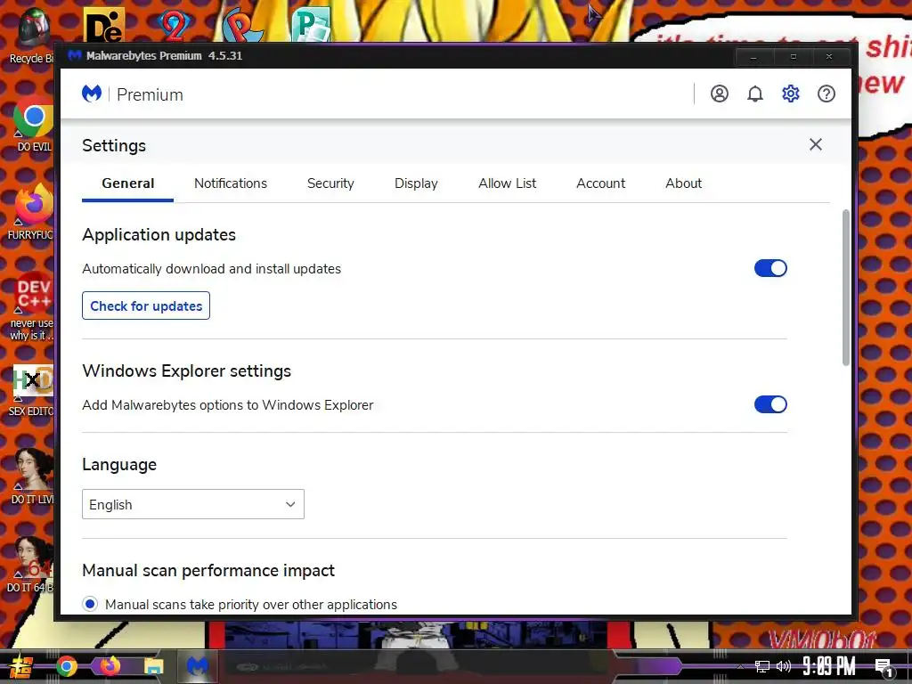Disable automatically download and install updates toggle
Viewport: 912px width, 684px height.
point(770,268)
